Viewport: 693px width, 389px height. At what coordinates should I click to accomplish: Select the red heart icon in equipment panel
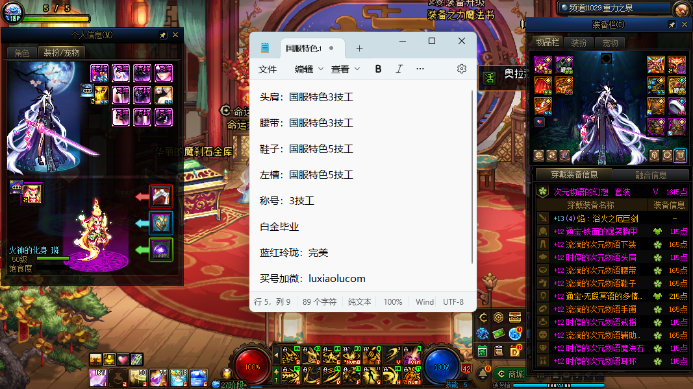(x=539, y=122)
